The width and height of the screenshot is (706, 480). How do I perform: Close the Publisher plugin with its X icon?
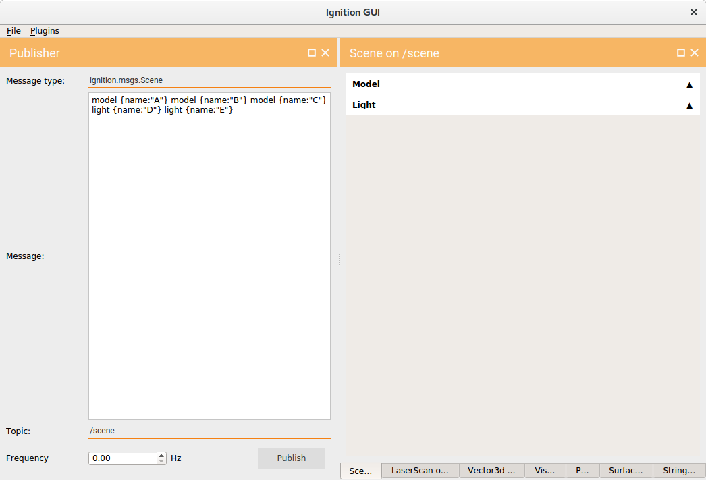click(x=325, y=53)
